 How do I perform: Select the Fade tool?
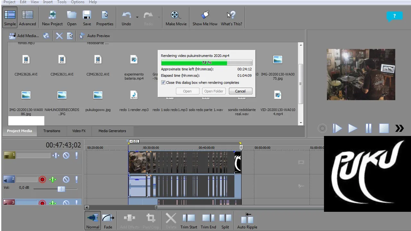108,220
